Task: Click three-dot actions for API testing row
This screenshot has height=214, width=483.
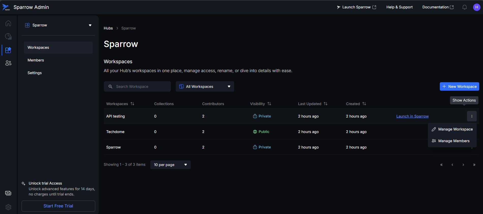Action: [472, 116]
